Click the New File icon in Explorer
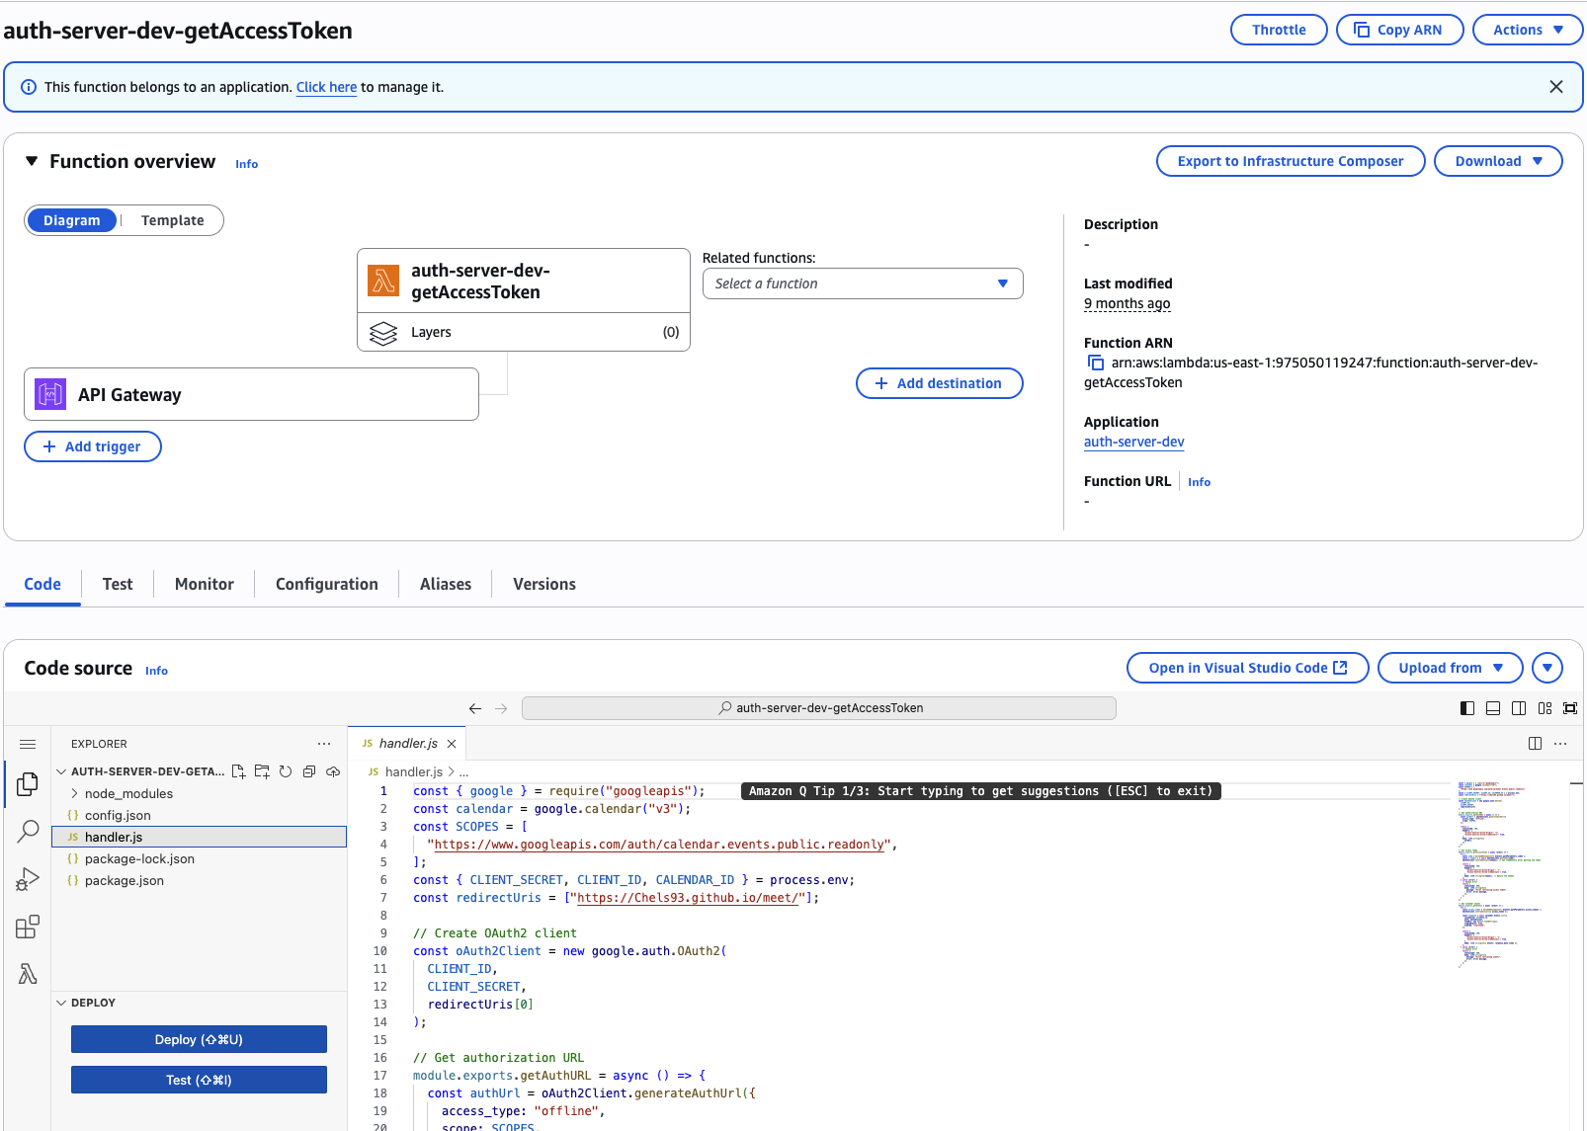The width and height of the screenshot is (1587, 1131). point(238,771)
